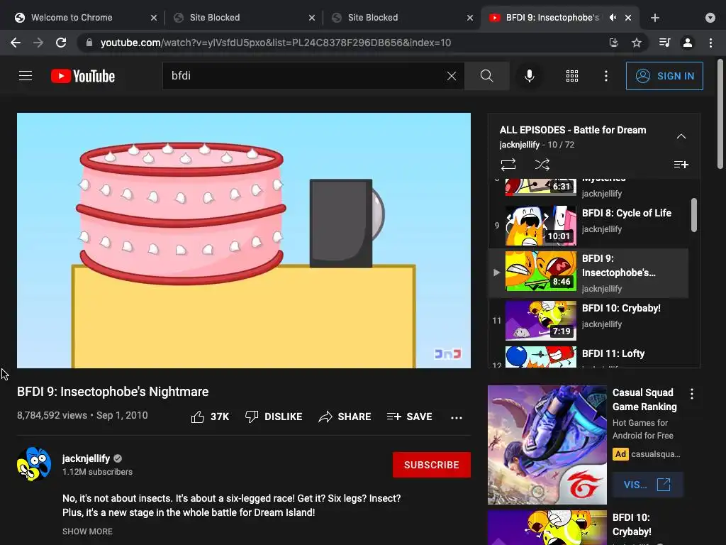726x545 pixels.
Task: Select BFDI 9: Insectophobe's playlist entry
Action: [x=588, y=273]
